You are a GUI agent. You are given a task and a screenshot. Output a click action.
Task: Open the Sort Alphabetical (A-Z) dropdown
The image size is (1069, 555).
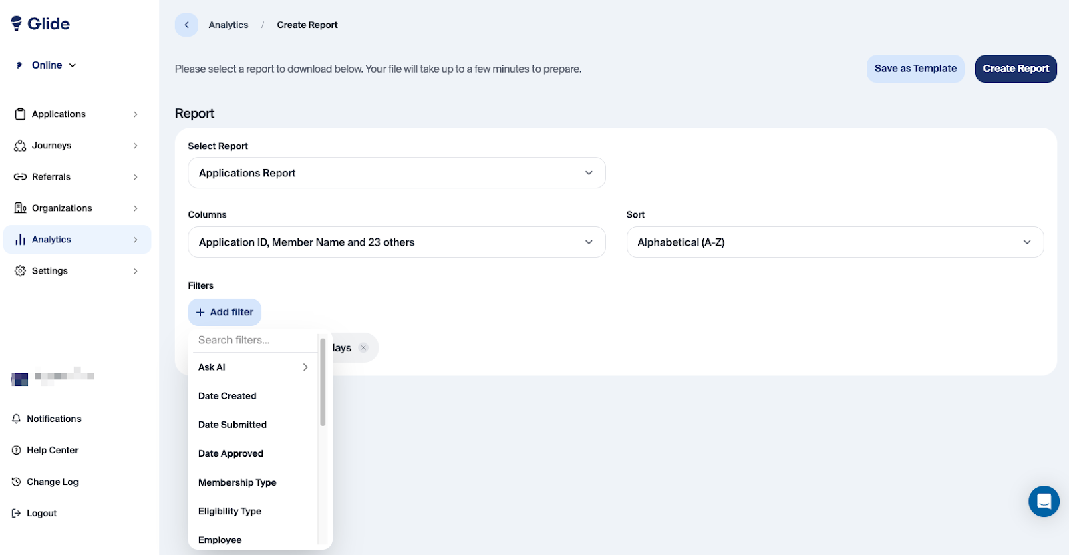click(834, 242)
